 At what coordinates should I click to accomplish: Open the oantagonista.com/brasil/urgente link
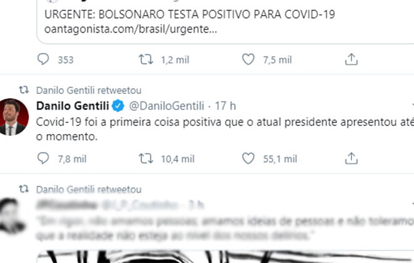coord(131,29)
